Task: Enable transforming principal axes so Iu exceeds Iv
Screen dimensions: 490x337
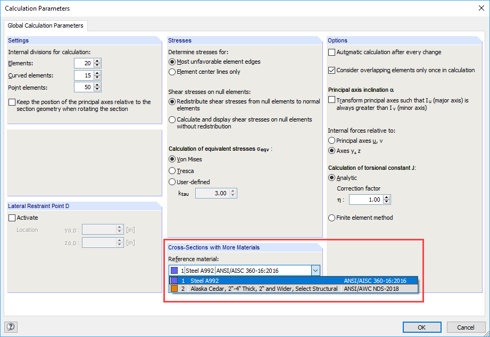Action: click(x=331, y=99)
